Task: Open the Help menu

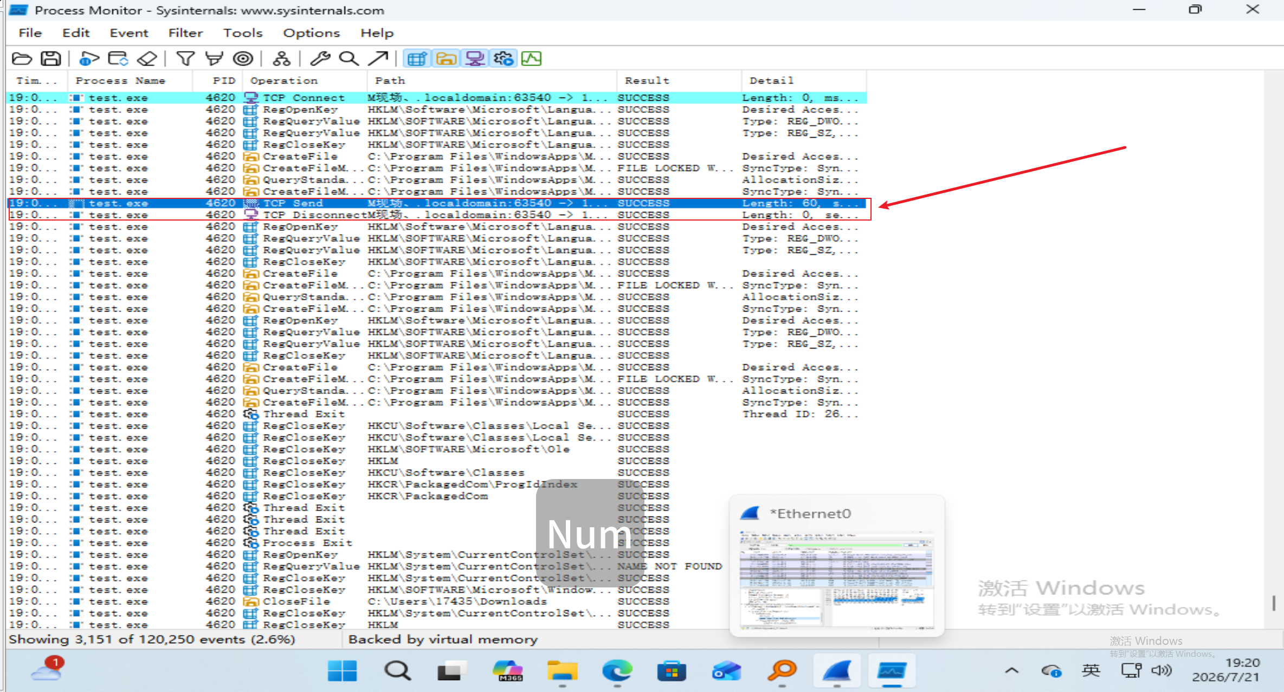Action: click(377, 33)
